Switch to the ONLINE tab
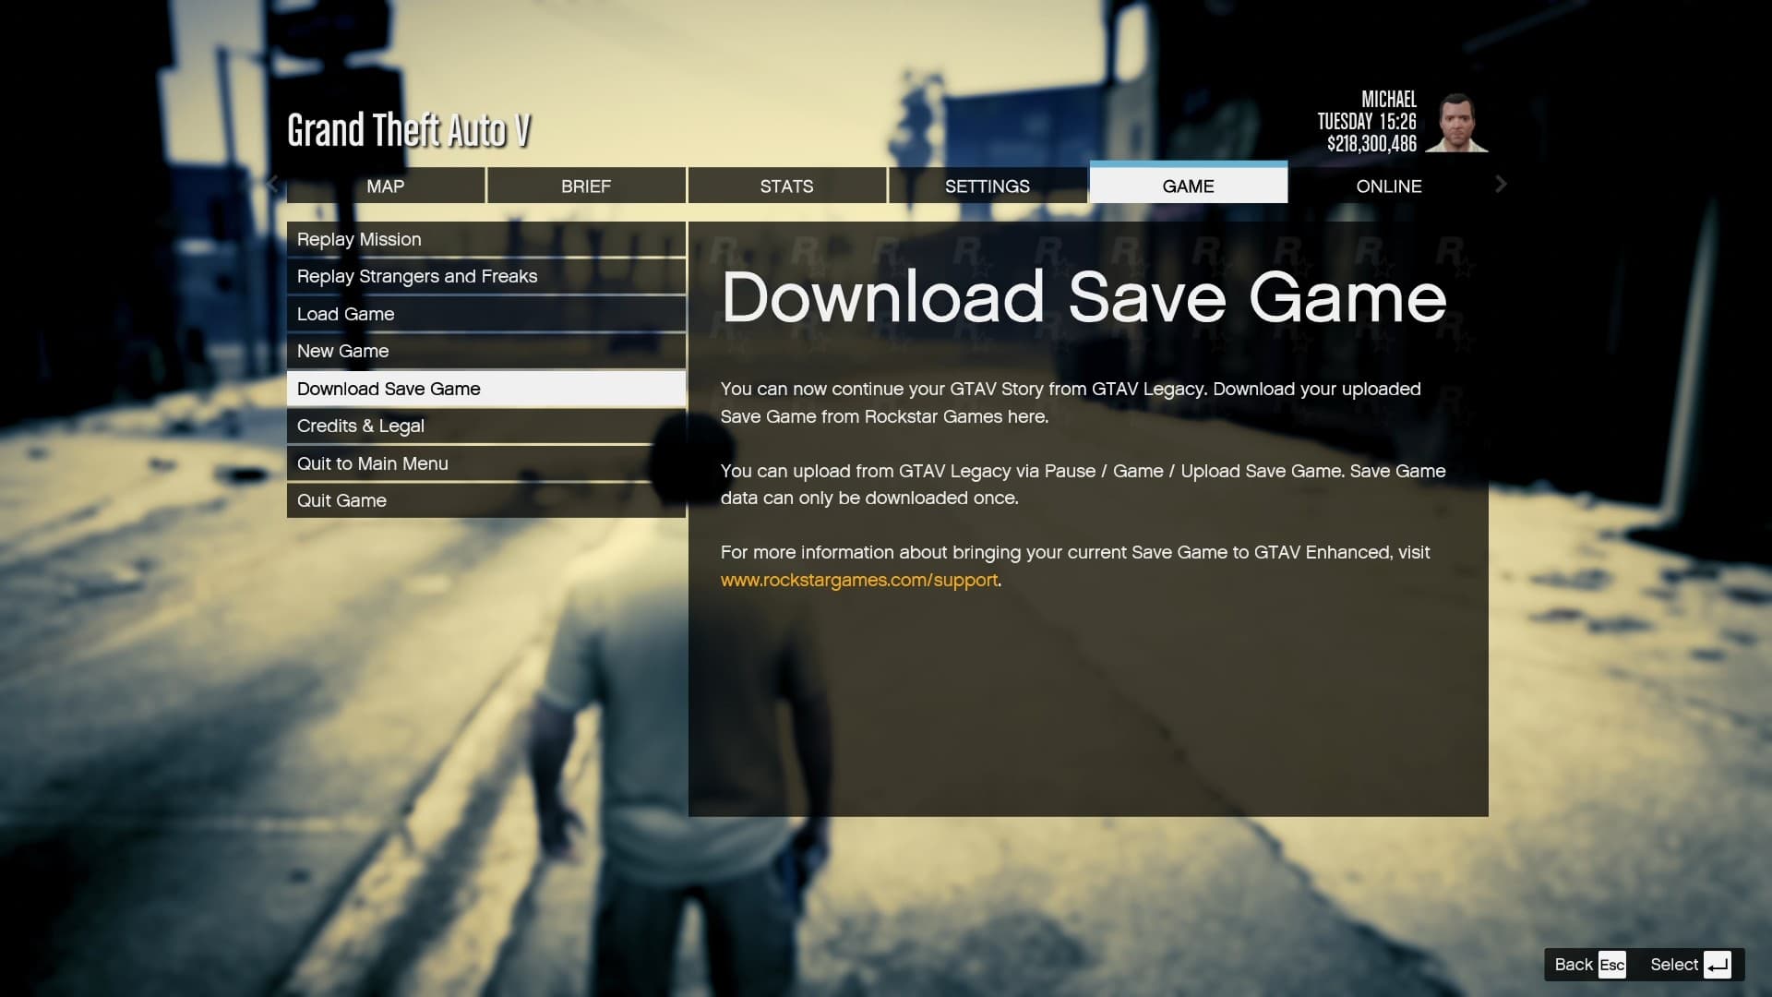This screenshot has width=1772, height=997. pyautogui.click(x=1388, y=186)
